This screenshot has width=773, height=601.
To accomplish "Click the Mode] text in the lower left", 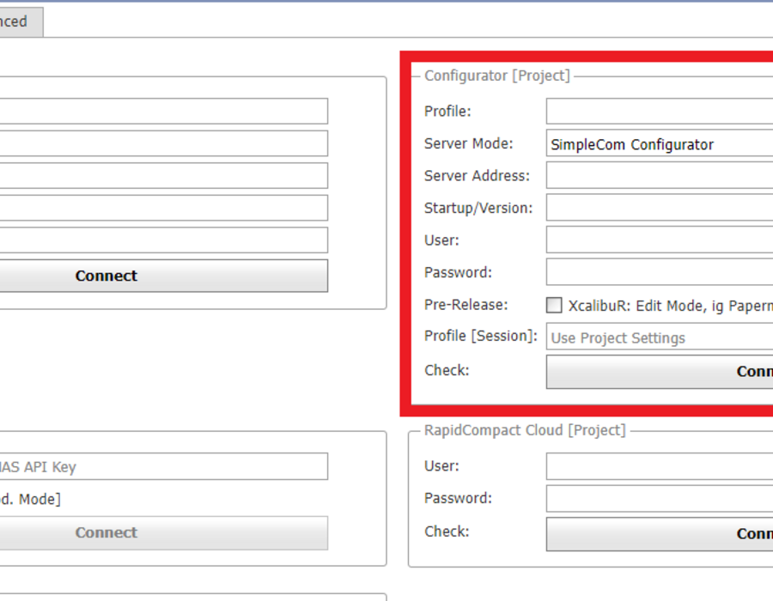I will (x=40, y=500).
